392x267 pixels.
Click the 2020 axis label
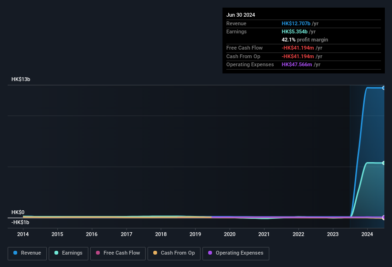(x=230, y=234)
